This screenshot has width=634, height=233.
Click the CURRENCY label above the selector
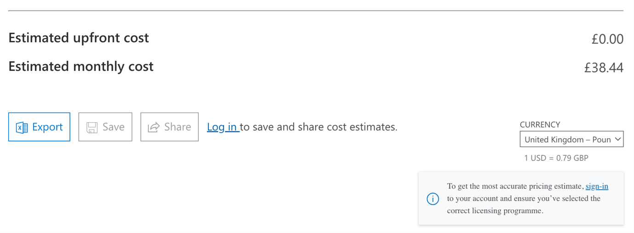coord(540,125)
